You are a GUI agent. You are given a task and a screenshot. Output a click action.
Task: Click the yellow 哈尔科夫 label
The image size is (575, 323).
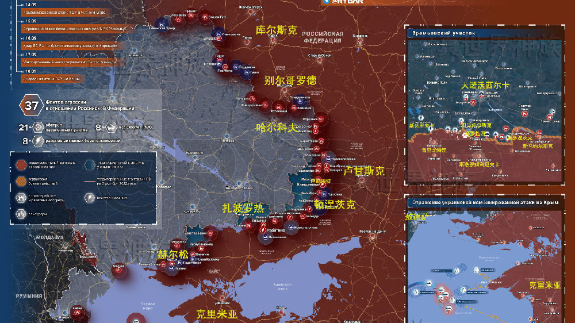(277, 128)
